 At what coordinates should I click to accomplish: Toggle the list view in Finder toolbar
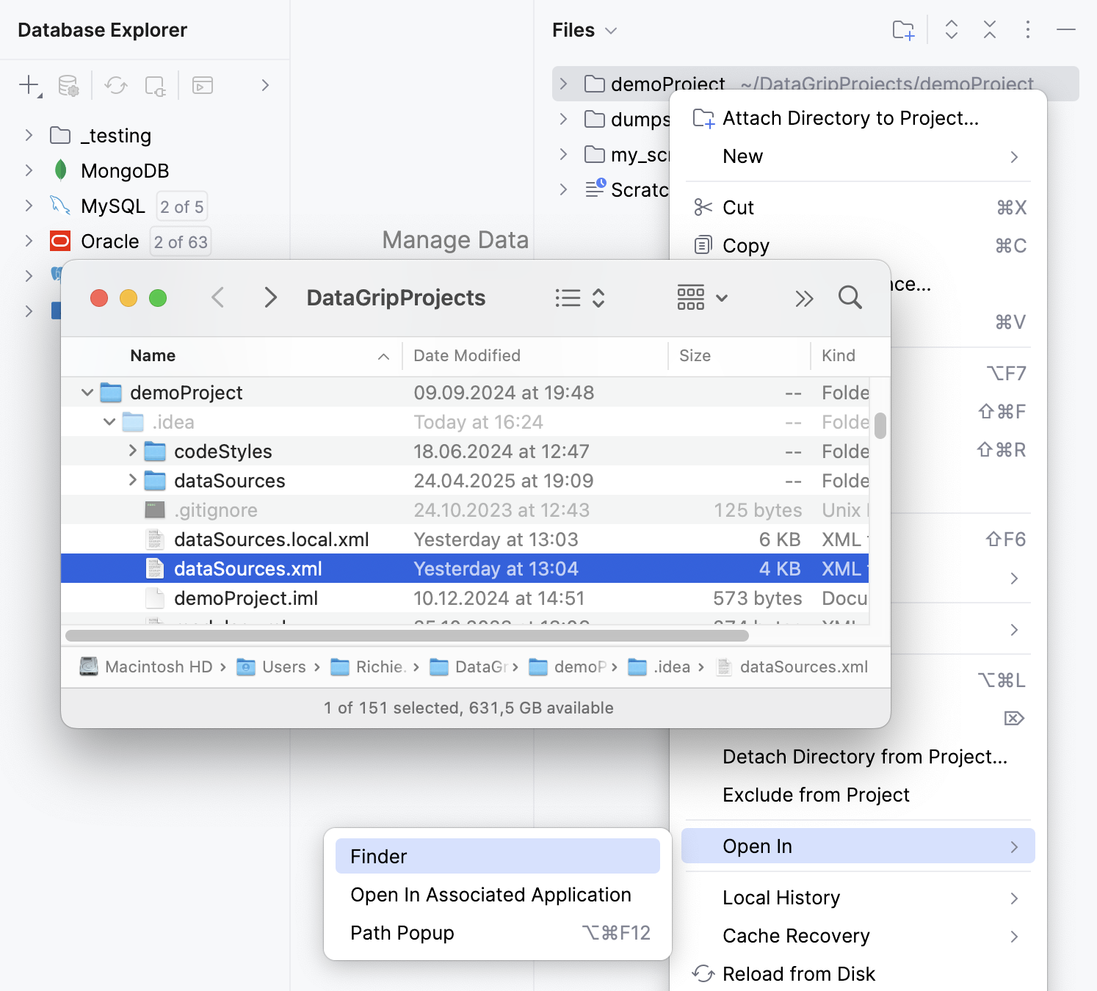(x=567, y=298)
